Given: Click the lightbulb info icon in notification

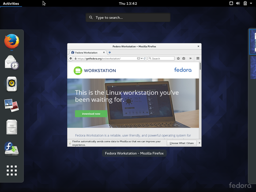Looking at the screenshot, I should 70,143.
